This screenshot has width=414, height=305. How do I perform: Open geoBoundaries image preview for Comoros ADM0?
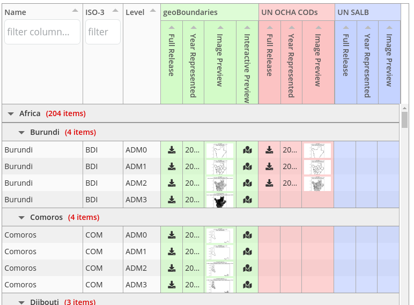[220, 235]
